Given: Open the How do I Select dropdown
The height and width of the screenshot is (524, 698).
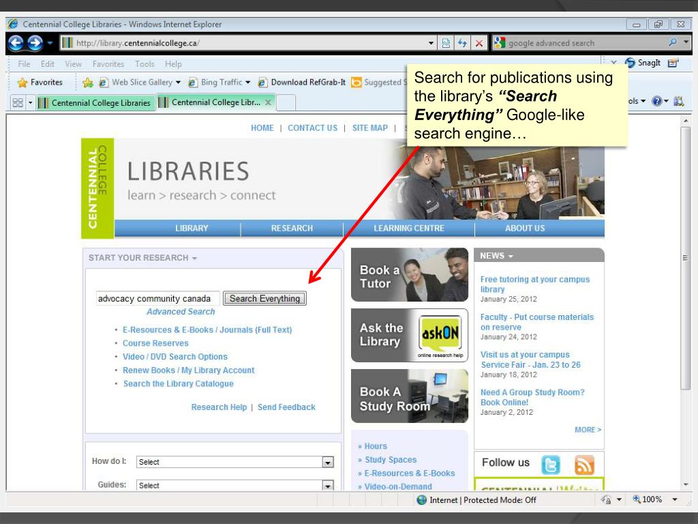Looking at the screenshot, I should [234, 462].
